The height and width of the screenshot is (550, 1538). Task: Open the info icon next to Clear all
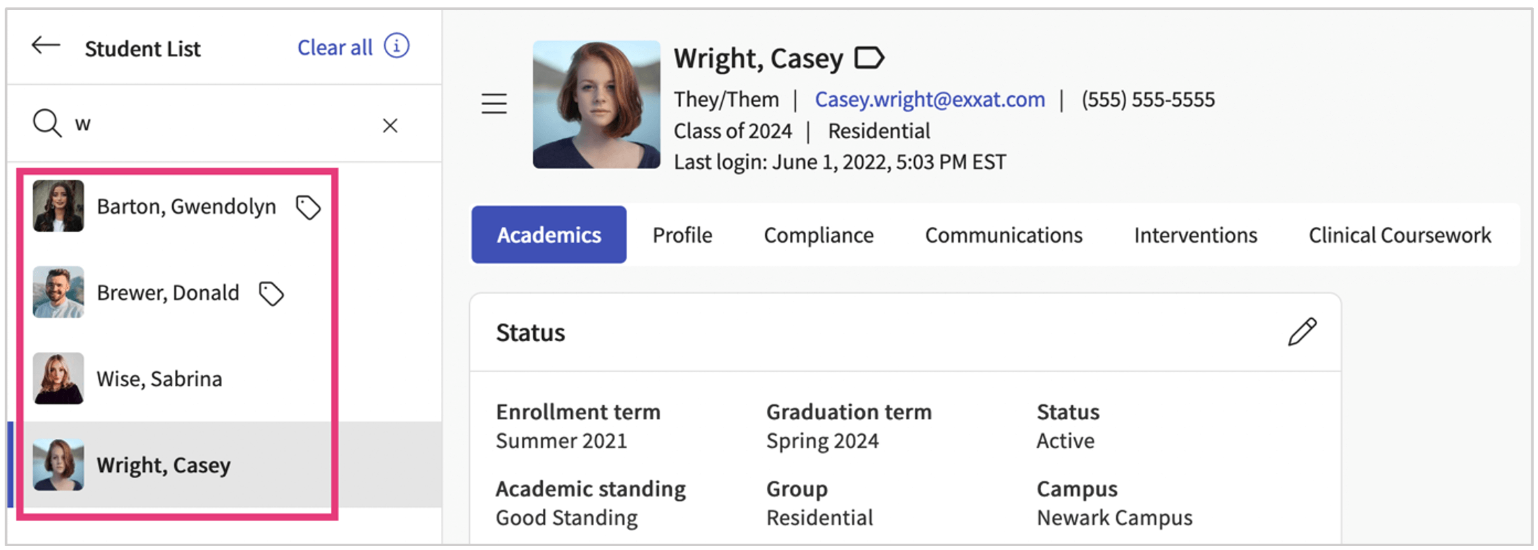[x=396, y=47]
